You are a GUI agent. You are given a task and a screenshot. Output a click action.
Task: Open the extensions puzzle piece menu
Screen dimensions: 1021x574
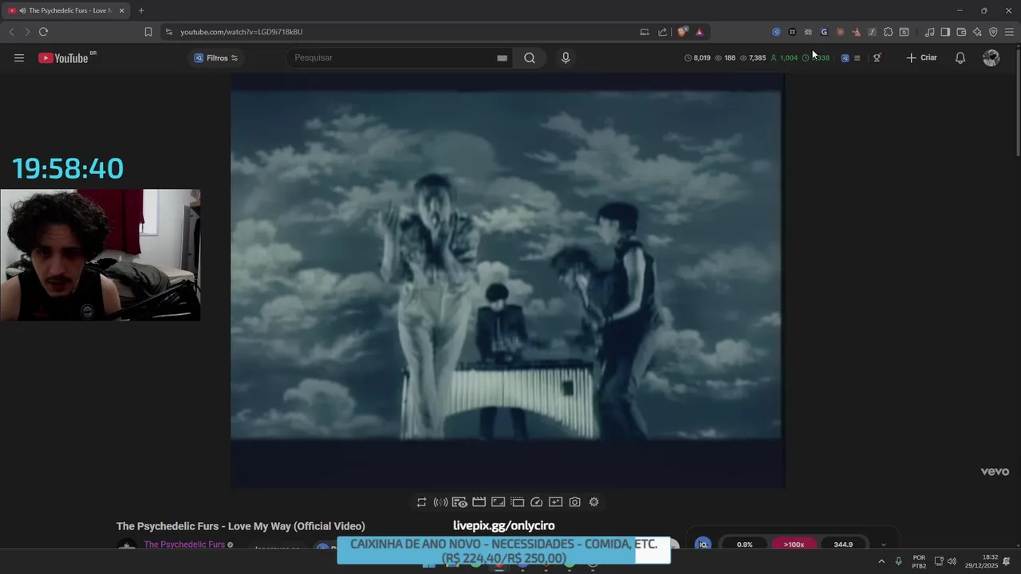(x=888, y=32)
